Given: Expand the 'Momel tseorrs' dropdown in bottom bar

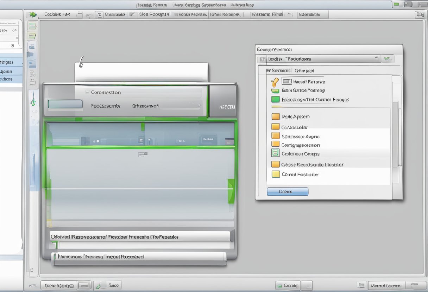Looking at the screenshot, I should (416, 285).
